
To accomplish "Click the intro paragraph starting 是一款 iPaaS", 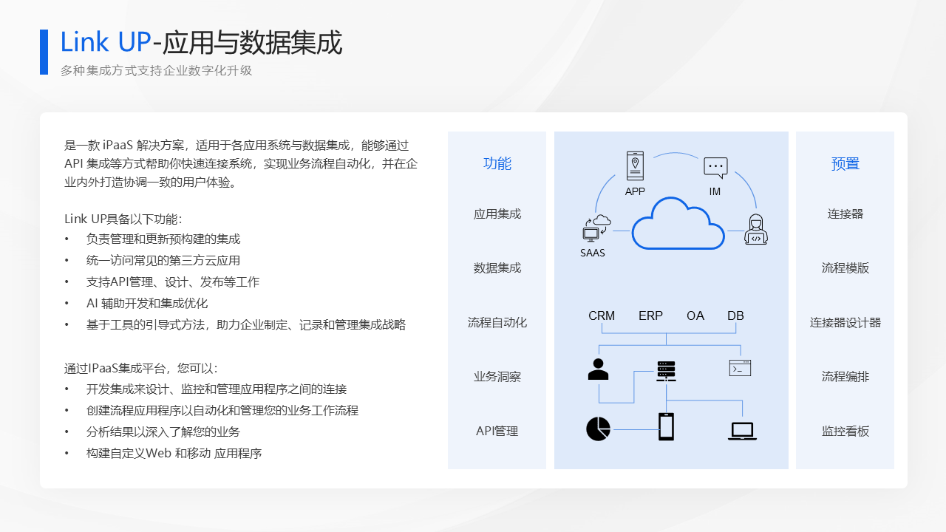I will coord(242,163).
